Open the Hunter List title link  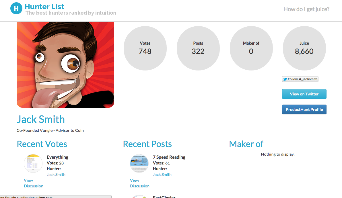tap(44, 7)
